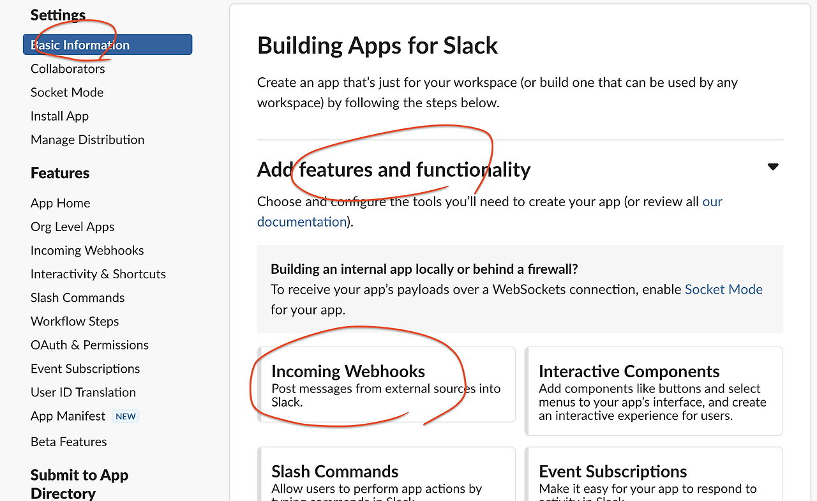Image resolution: width=817 pixels, height=501 pixels.
Task: Go to Collaborators in sidebar
Action: coord(68,68)
